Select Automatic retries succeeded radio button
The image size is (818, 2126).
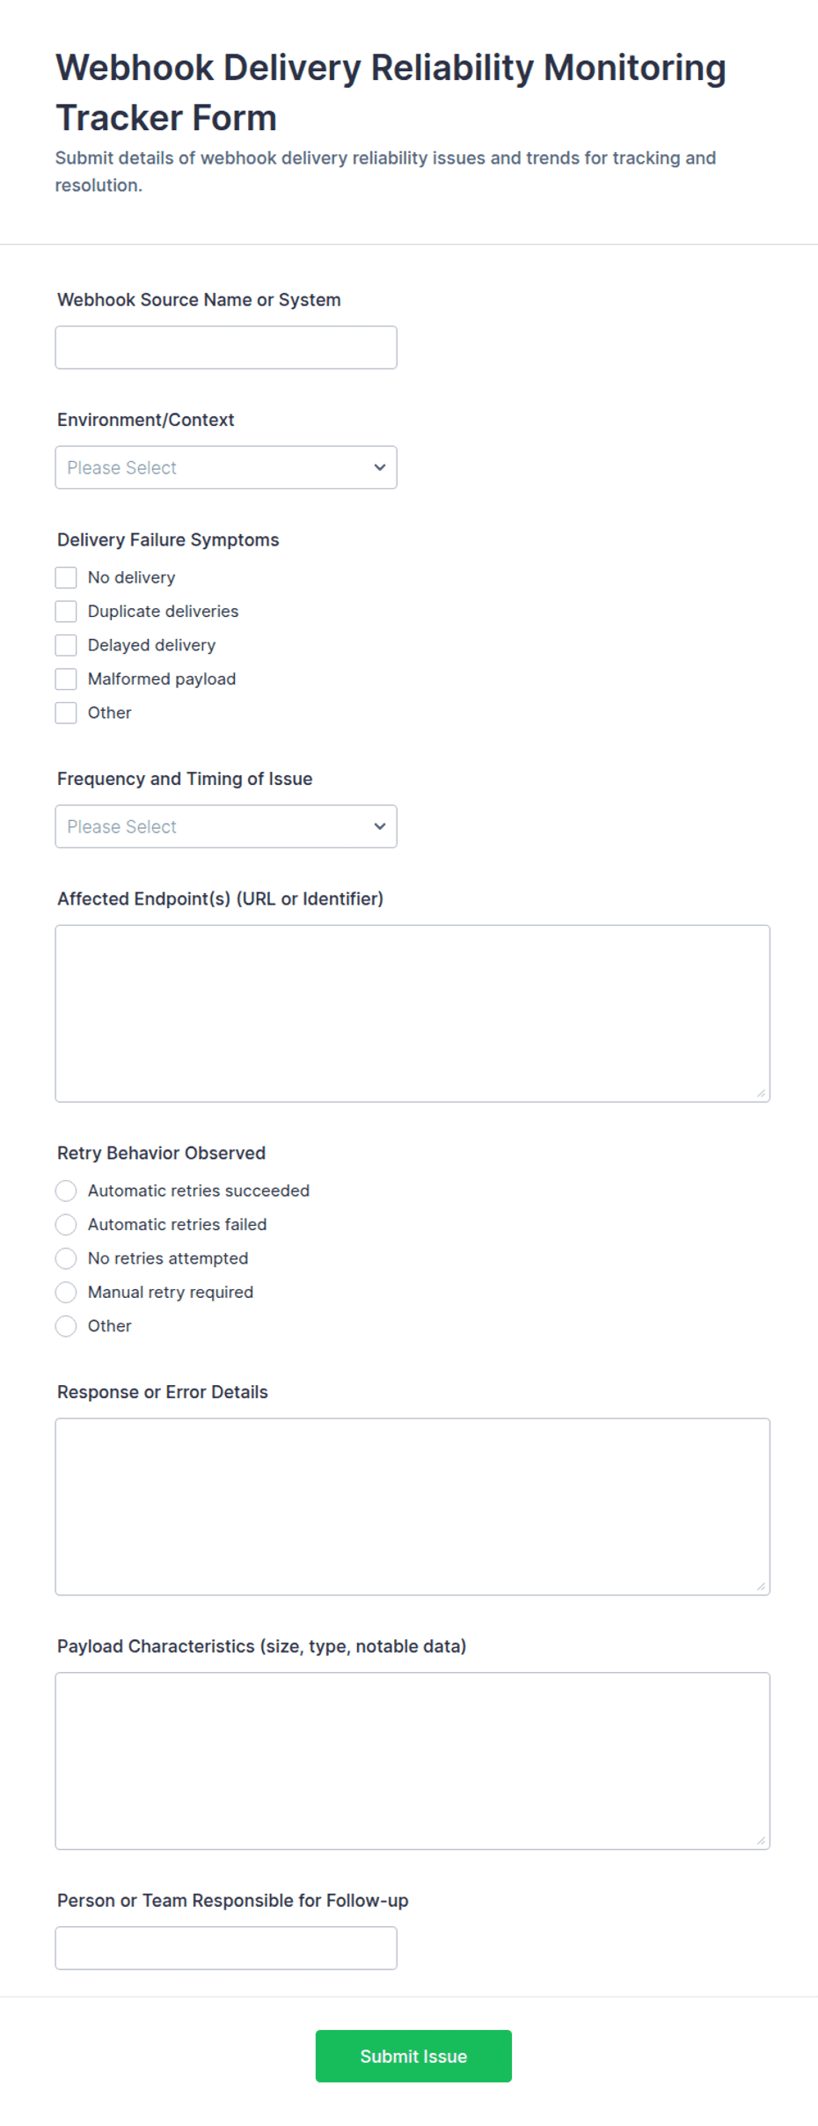(x=66, y=1191)
